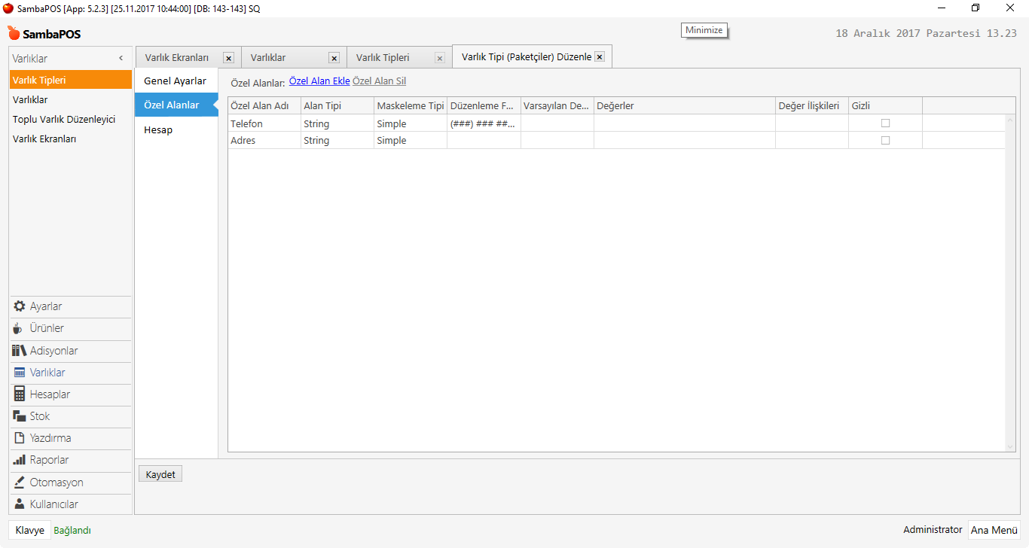Open Kullanıcılar section with person icon
The width and height of the screenshot is (1029, 548).
[53, 504]
